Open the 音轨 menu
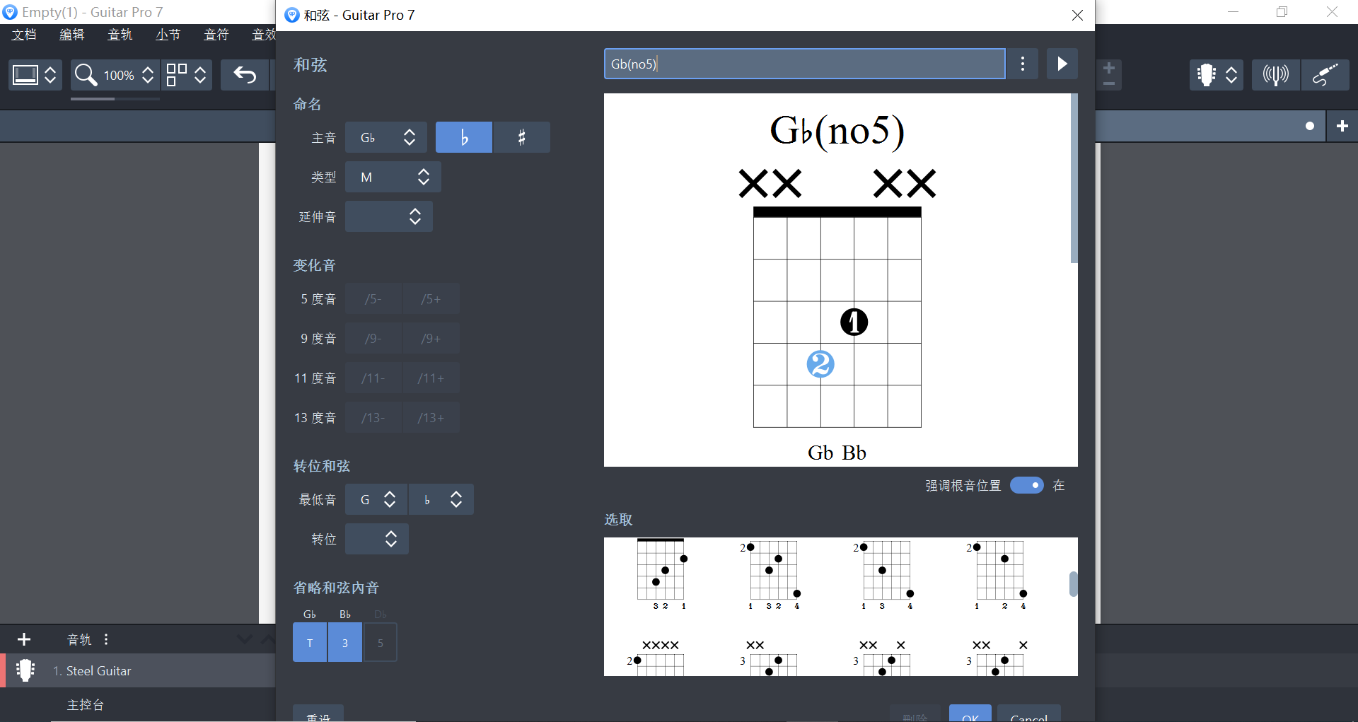Screen dimensions: 1358x722 tap(120, 34)
